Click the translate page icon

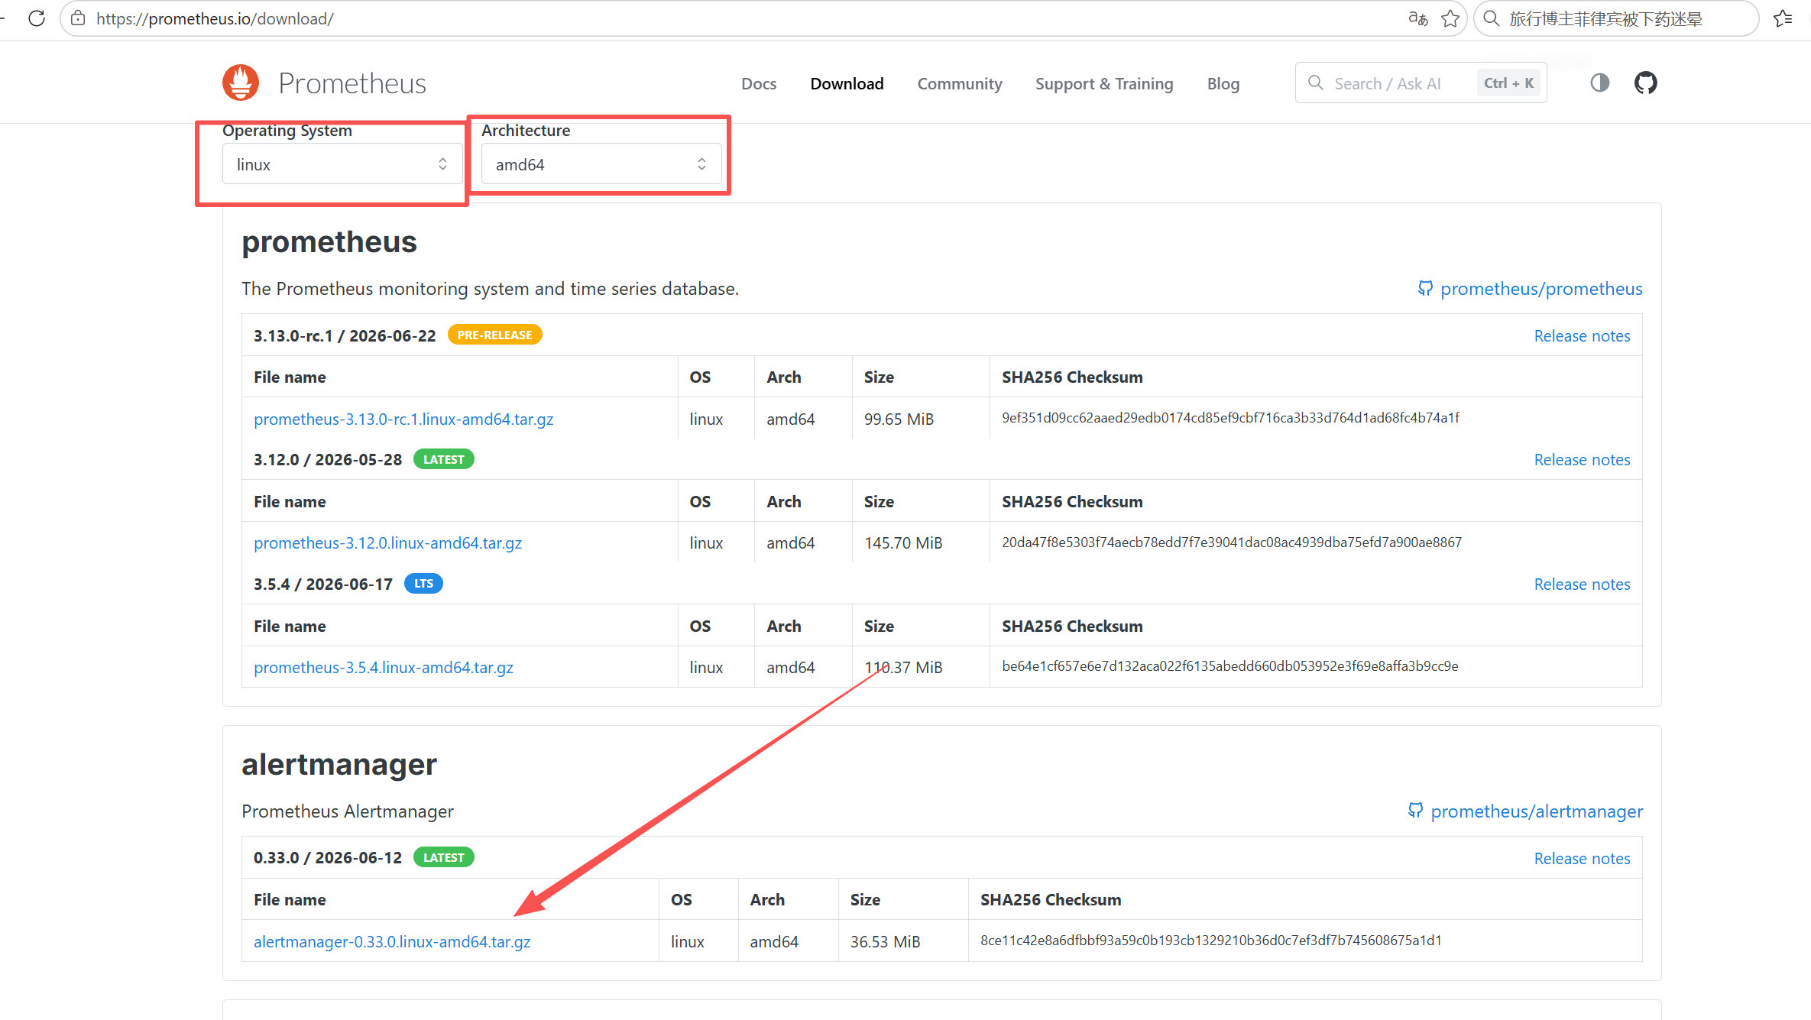[1418, 18]
